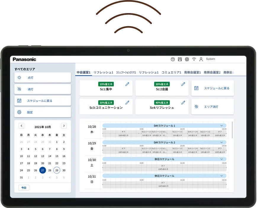The width and height of the screenshot is (257, 208).
Task: Edit the Sc1:集中 scene pencil icon
Action: (127, 84)
